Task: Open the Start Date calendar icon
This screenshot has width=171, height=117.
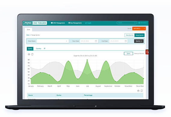Action: (x=96, y=41)
